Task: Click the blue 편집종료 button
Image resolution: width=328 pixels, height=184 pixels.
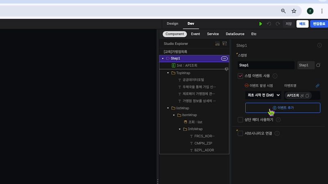Action: tap(319, 24)
